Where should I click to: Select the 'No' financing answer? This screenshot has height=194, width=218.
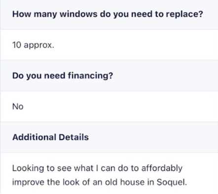click(x=18, y=107)
